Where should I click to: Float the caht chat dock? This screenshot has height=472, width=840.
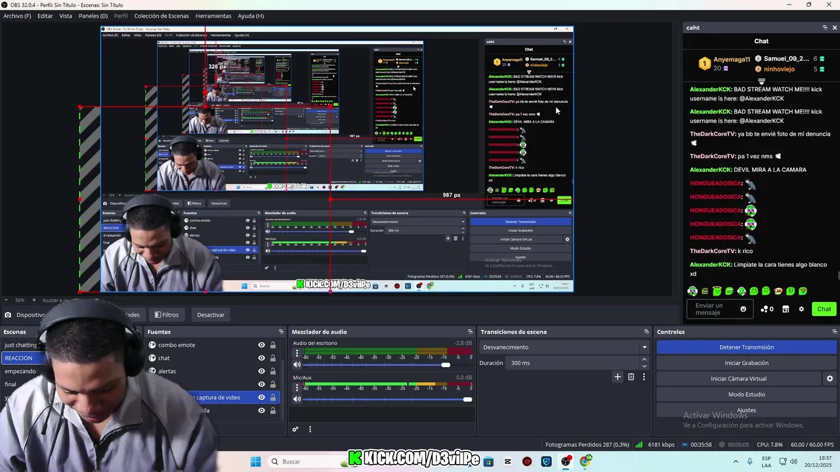coord(825,28)
